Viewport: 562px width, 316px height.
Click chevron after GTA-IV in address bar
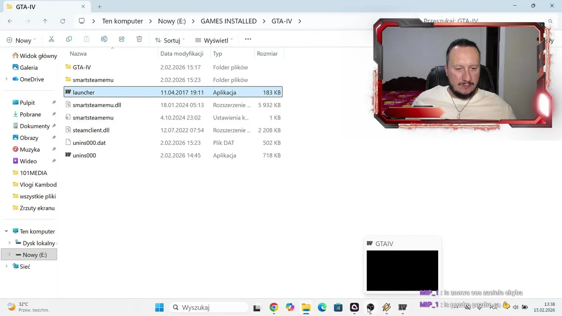(300, 21)
